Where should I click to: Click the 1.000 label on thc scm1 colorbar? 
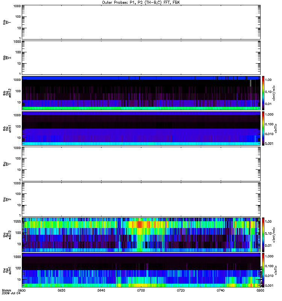269,256
